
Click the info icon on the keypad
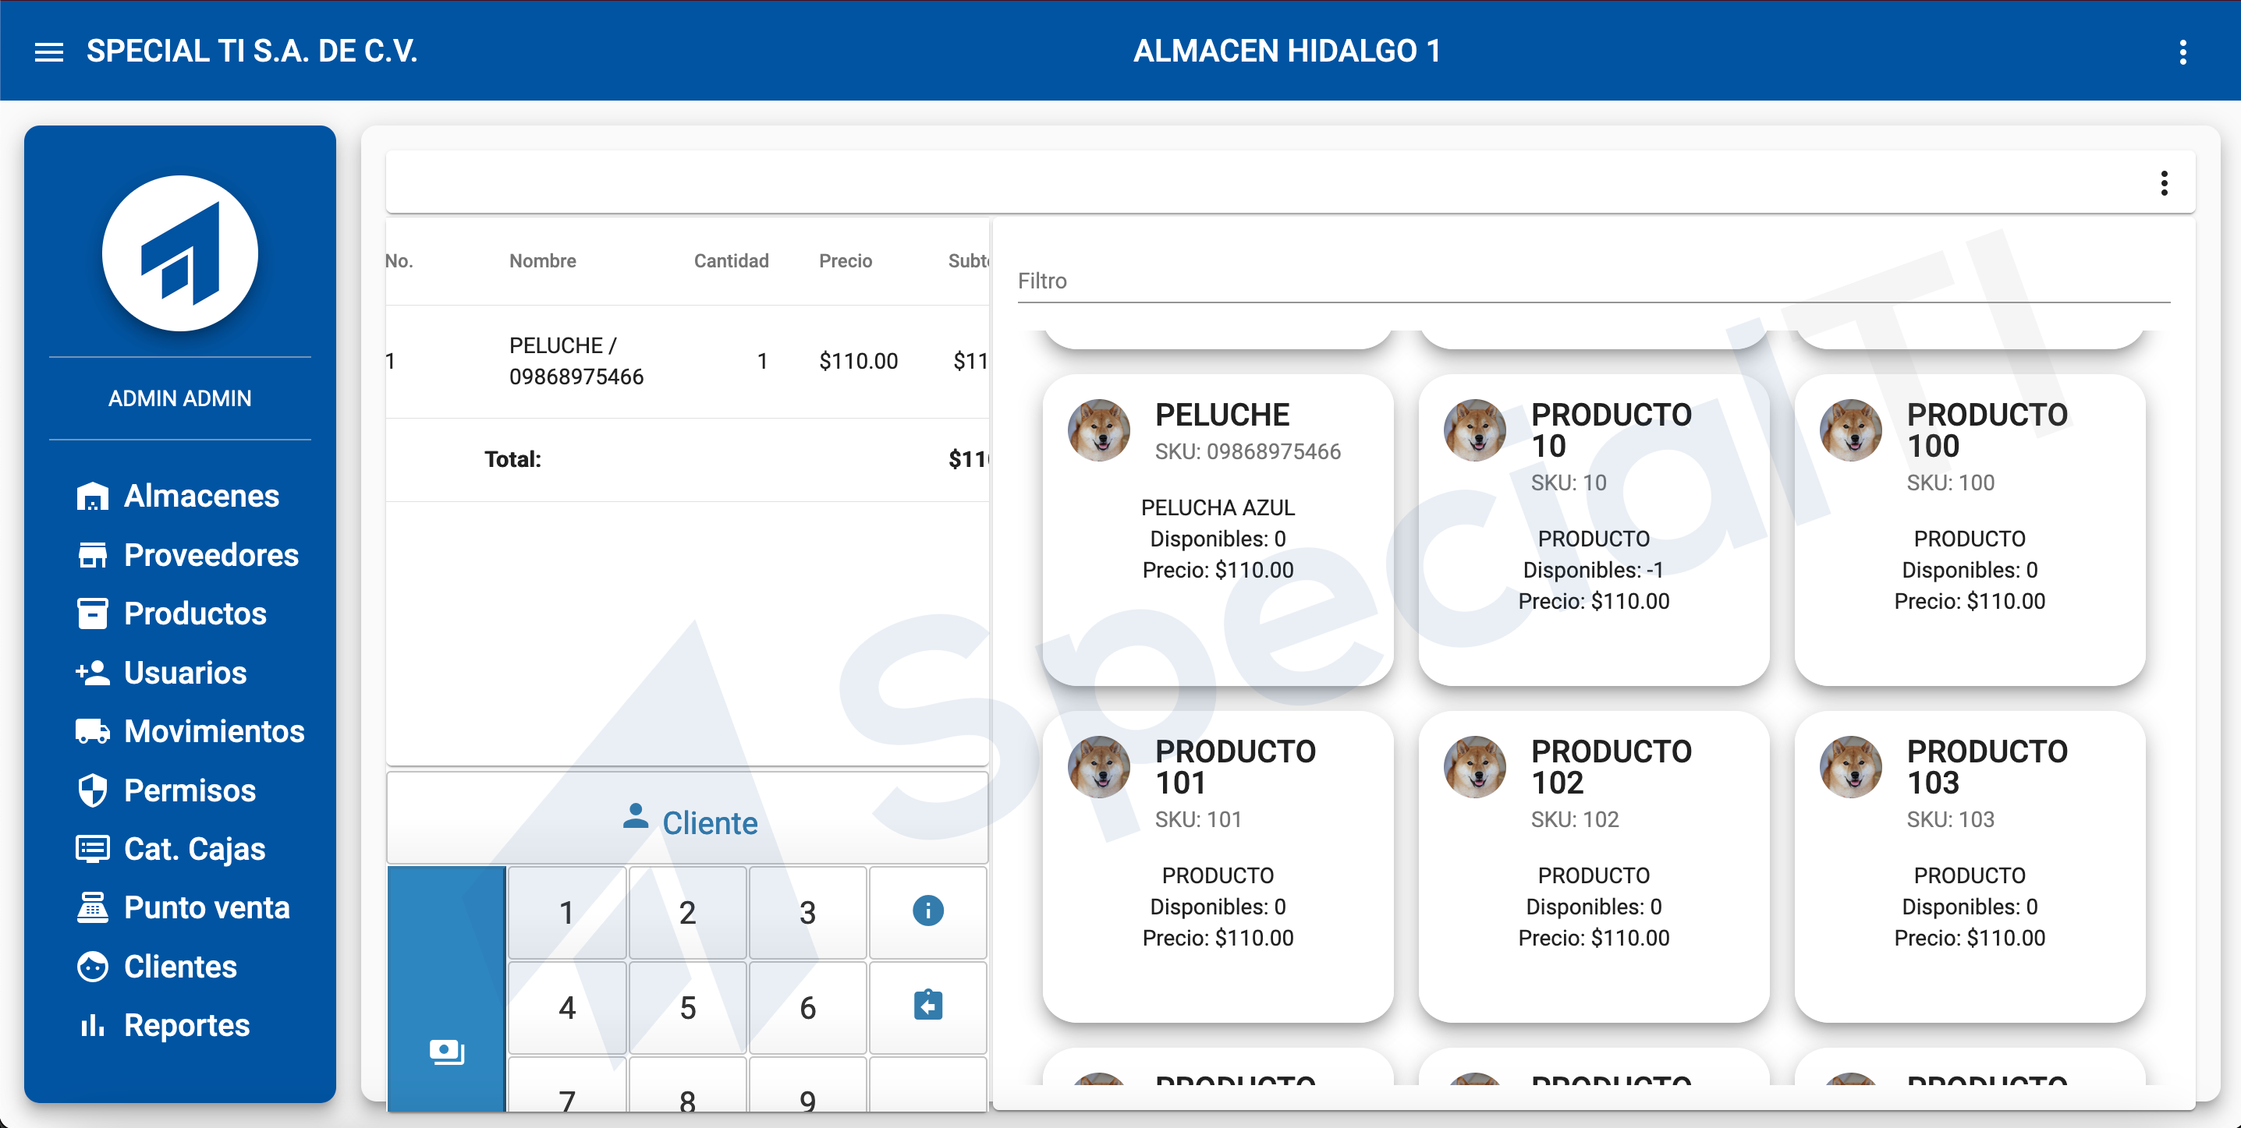pos(927,911)
